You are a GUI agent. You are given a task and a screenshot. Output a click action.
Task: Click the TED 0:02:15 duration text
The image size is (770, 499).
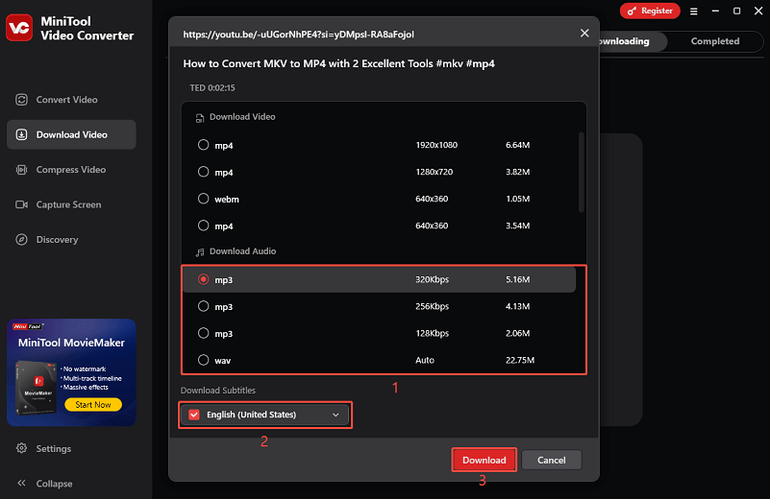pyautogui.click(x=212, y=87)
